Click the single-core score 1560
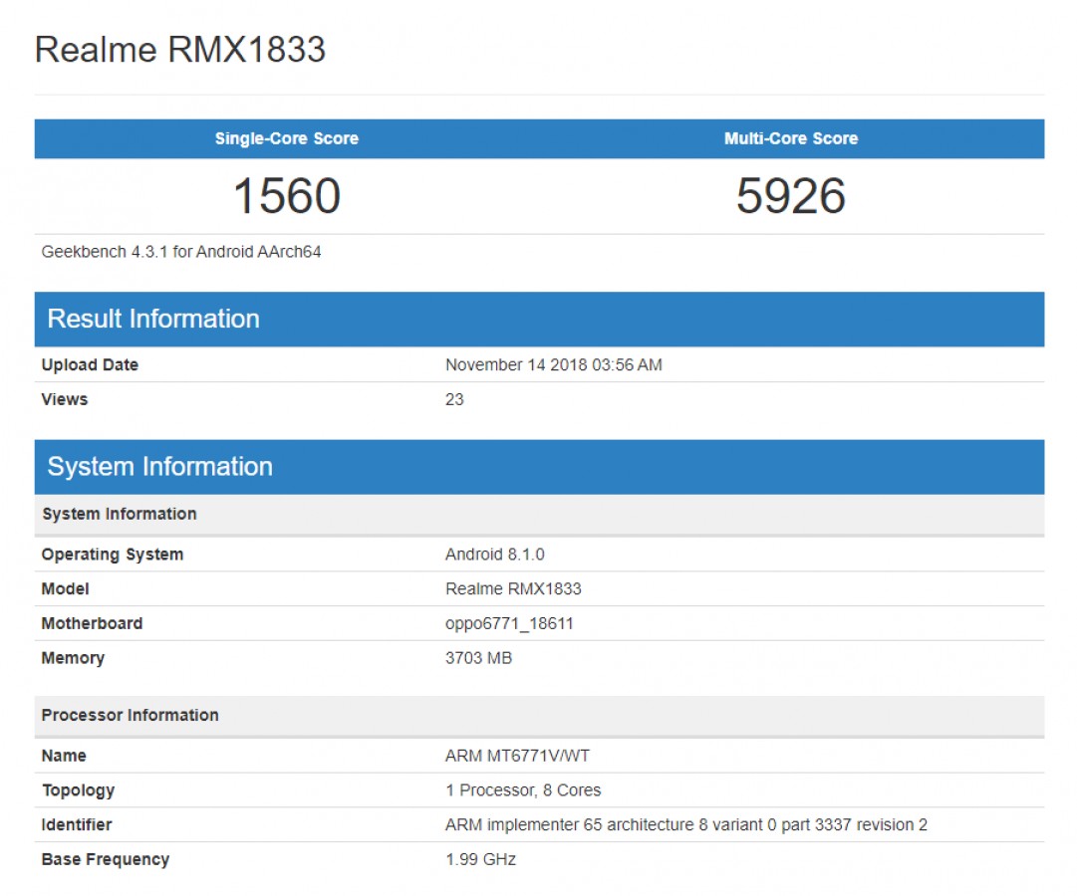The width and height of the screenshot is (1077, 896). [x=285, y=197]
